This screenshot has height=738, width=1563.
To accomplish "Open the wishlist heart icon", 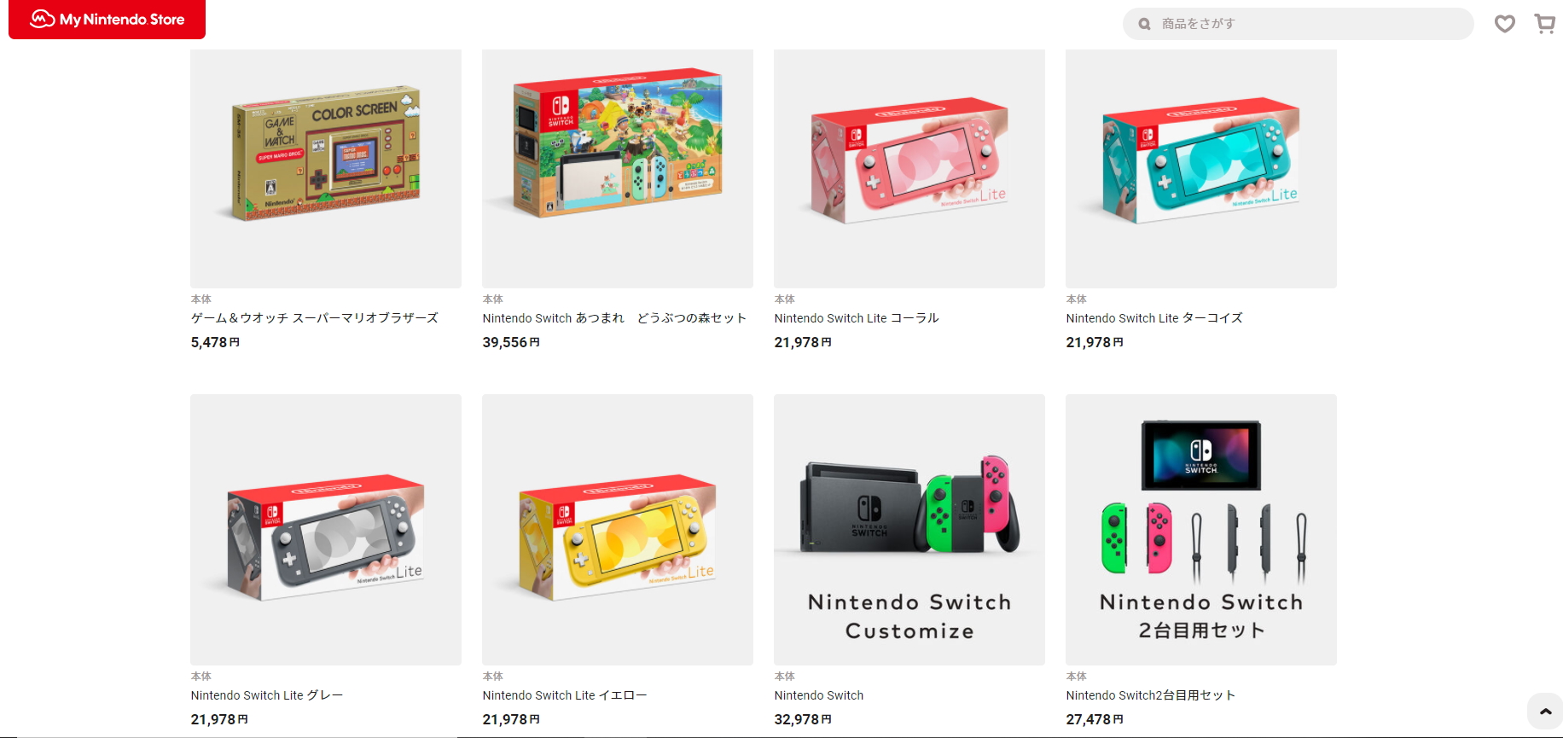I will click(x=1504, y=24).
